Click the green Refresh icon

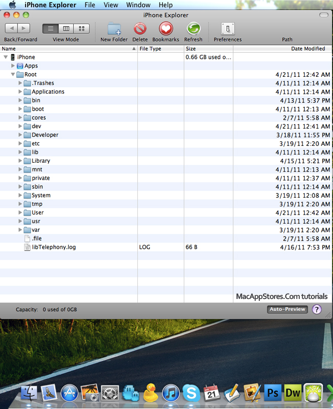point(193,29)
